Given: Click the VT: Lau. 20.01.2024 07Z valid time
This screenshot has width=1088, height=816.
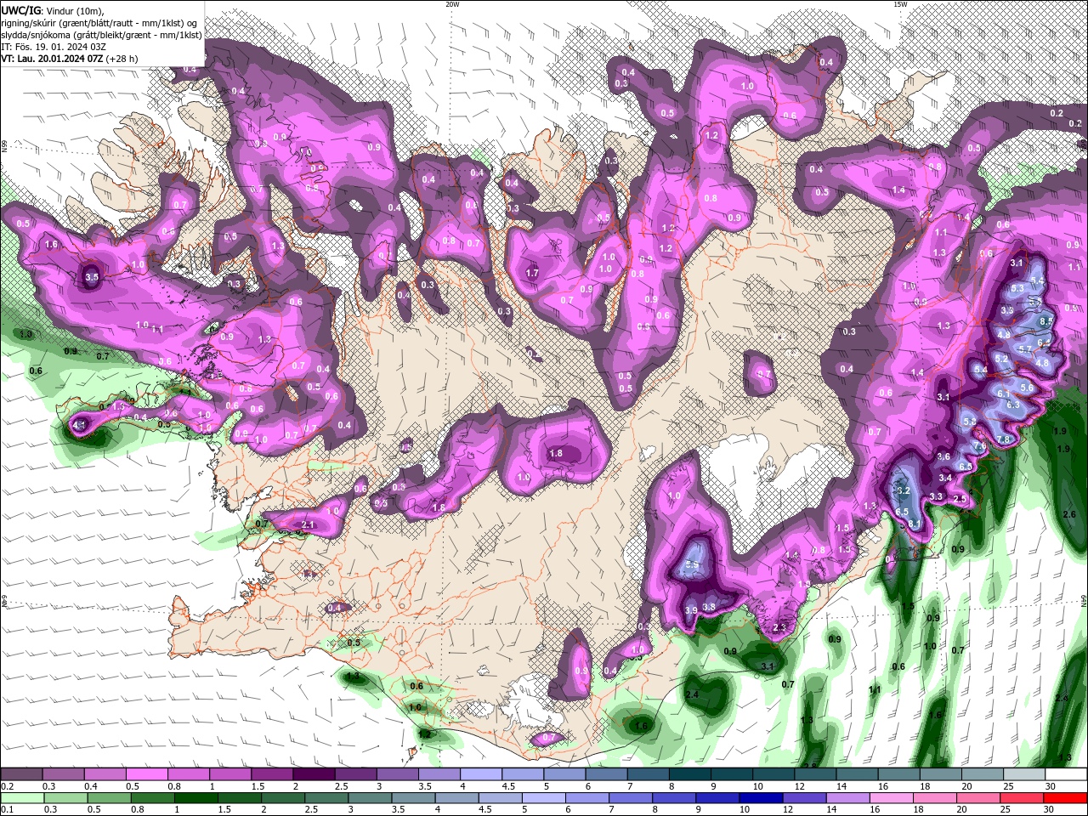Looking at the screenshot, I should 53,59.
